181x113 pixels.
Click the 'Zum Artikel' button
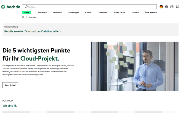pos(10,85)
